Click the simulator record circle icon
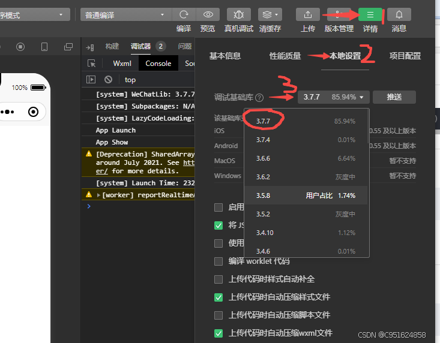 (20, 47)
